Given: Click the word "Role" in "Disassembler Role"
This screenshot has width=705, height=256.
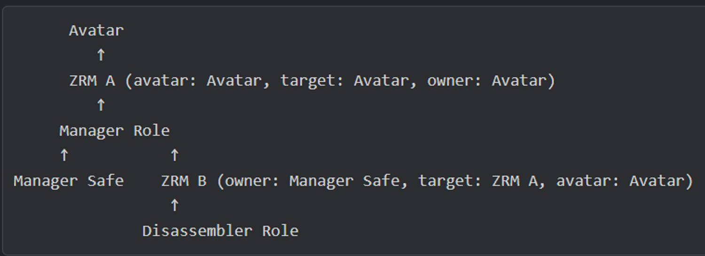Looking at the screenshot, I should coord(280,231).
